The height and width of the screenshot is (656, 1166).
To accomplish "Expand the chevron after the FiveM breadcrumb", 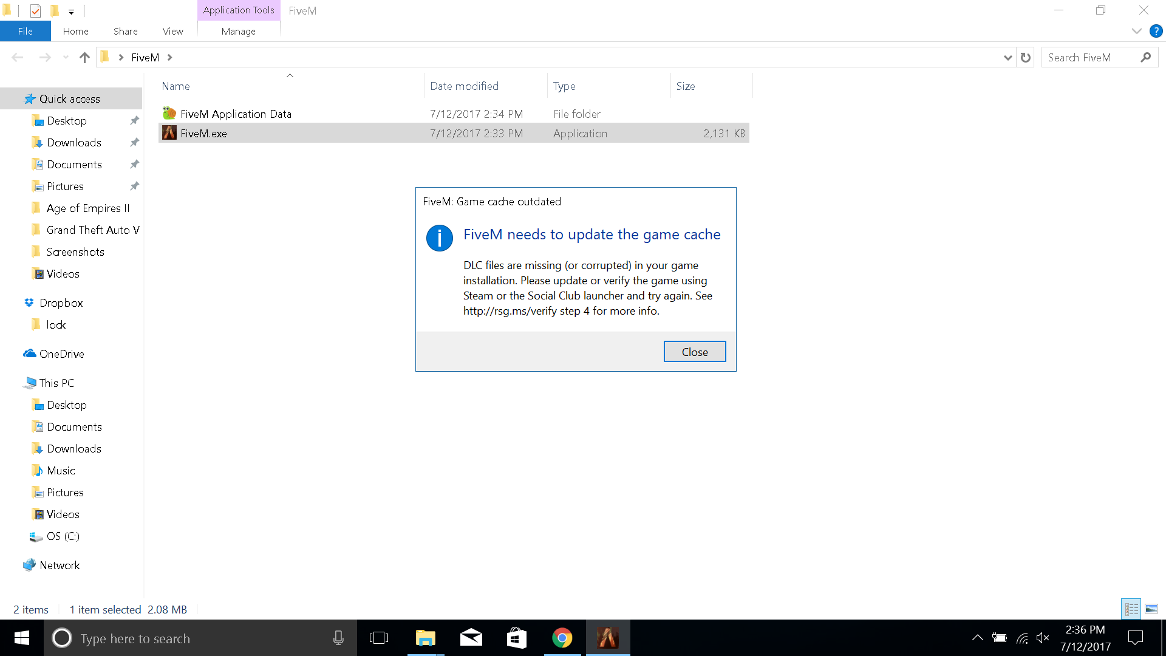I will tap(169, 57).
